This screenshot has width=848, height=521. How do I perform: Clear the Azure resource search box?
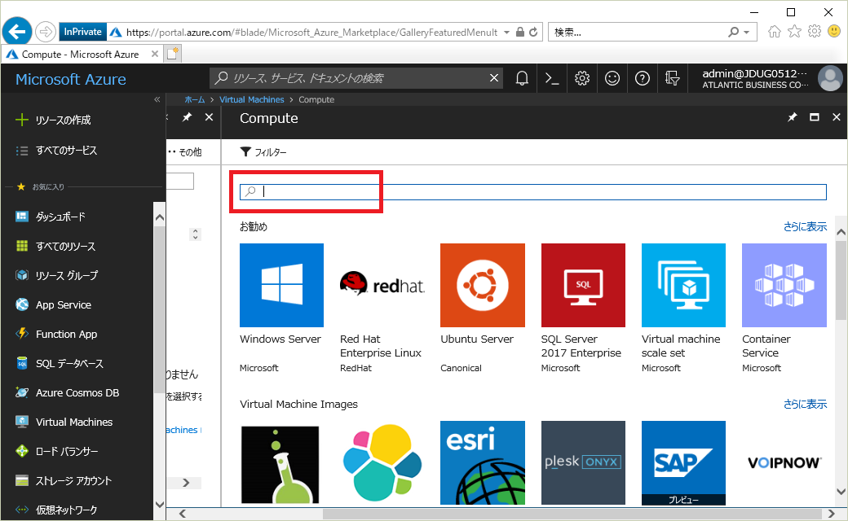pos(494,78)
